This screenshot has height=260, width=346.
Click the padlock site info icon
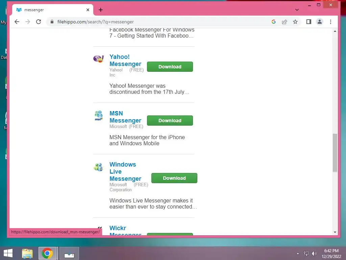(x=52, y=22)
